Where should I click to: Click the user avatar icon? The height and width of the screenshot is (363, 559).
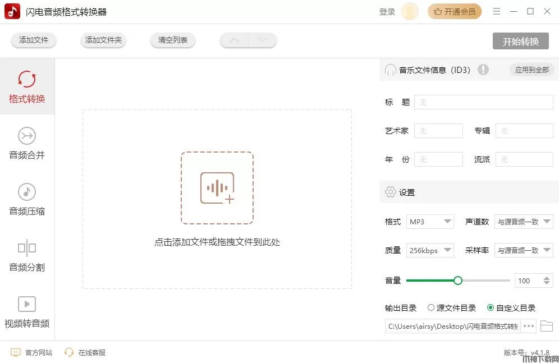point(410,12)
